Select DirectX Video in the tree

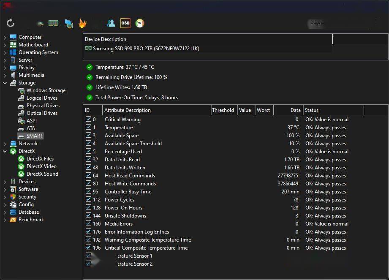point(41,166)
